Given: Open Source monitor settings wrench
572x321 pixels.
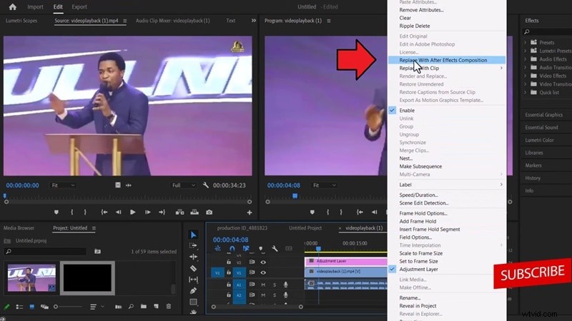Looking at the screenshot, I should 206,185.
